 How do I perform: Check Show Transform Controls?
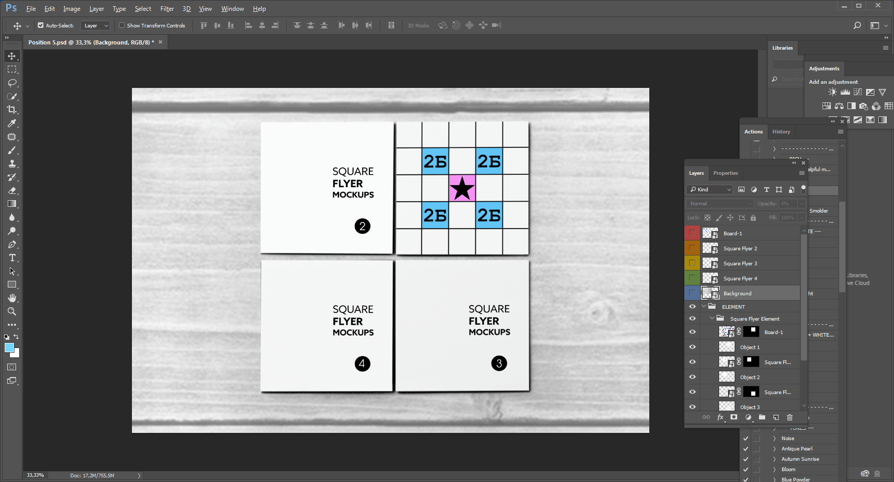(x=122, y=25)
